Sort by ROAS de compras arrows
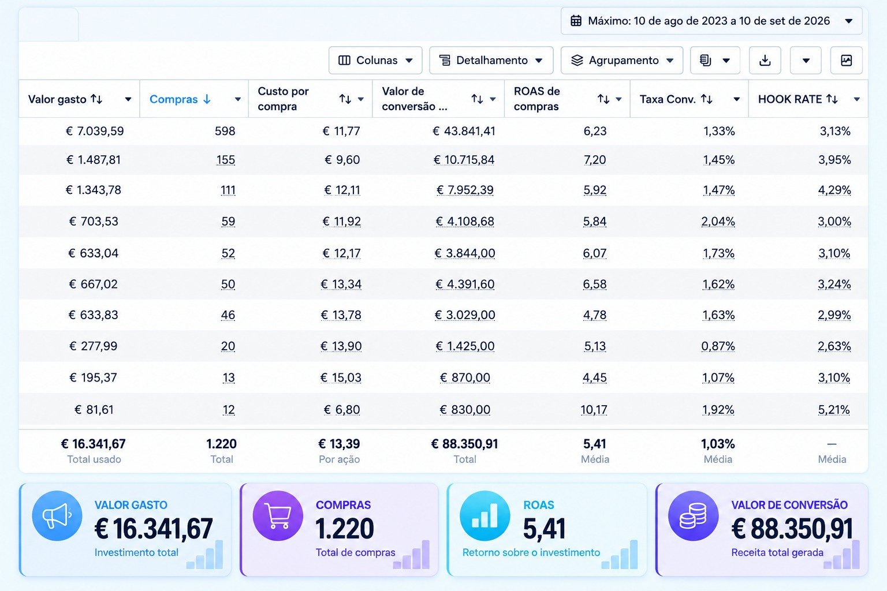The image size is (887, 591). pos(603,99)
